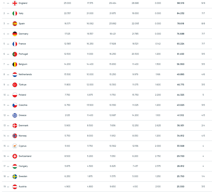Open the France country link
The height and width of the screenshot is (192, 212).
(22, 44)
